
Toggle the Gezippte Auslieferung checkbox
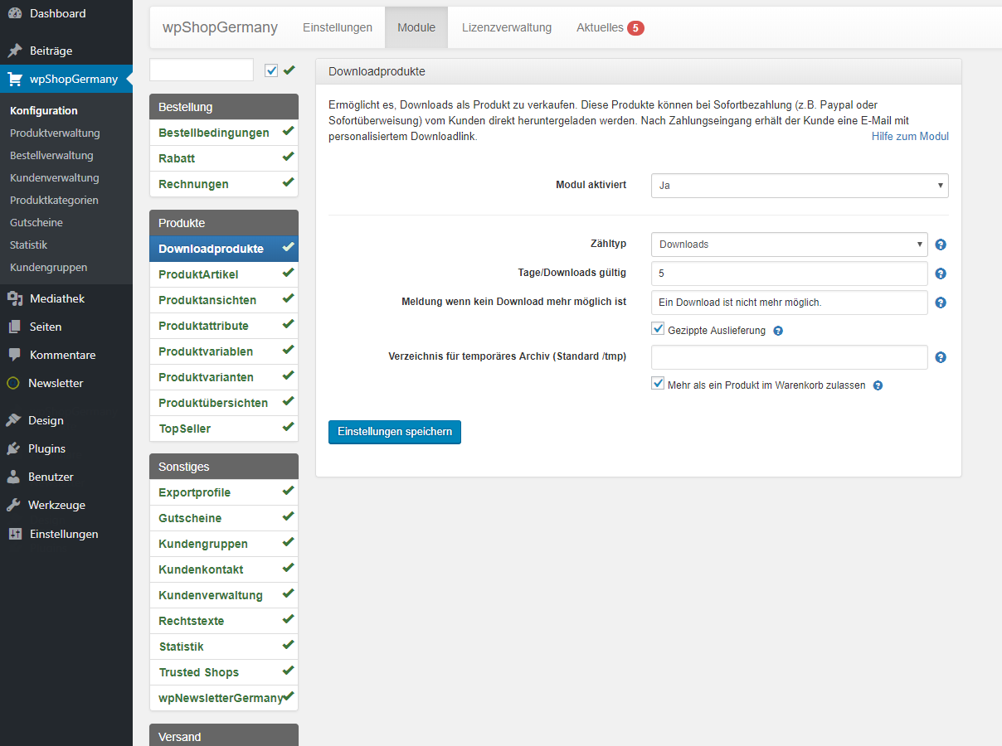tap(658, 329)
